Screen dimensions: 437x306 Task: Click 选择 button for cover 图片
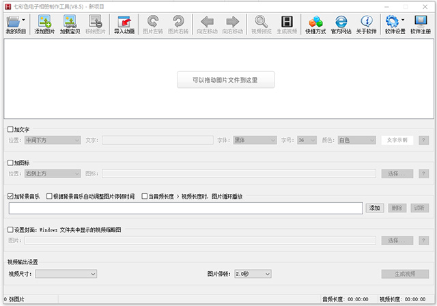coord(397,240)
